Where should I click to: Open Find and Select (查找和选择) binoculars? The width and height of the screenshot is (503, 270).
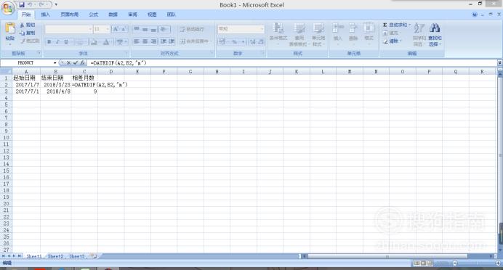[x=435, y=34]
